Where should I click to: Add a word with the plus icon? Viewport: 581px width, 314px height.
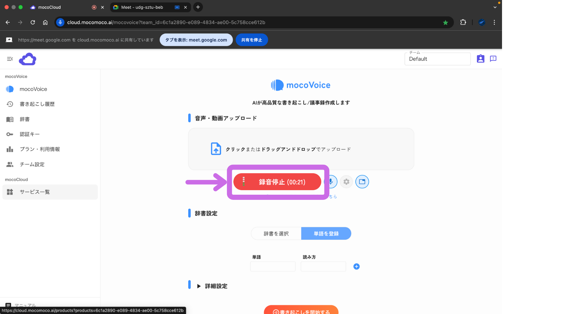pos(356,266)
